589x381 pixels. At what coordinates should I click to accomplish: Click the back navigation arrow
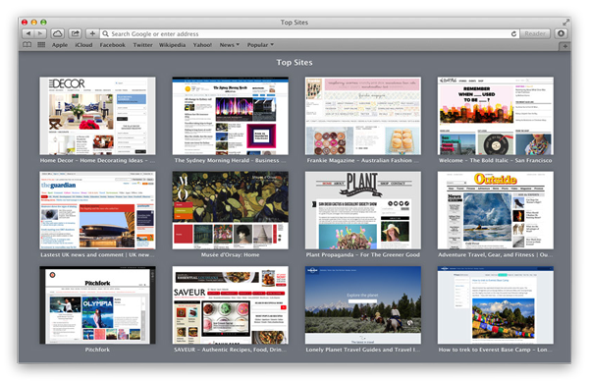(x=28, y=33)
